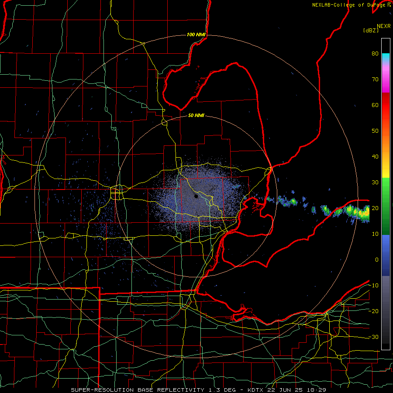Pick the orange-yellow segment of the color bar
393x393 pixels.
pos(386,153)
